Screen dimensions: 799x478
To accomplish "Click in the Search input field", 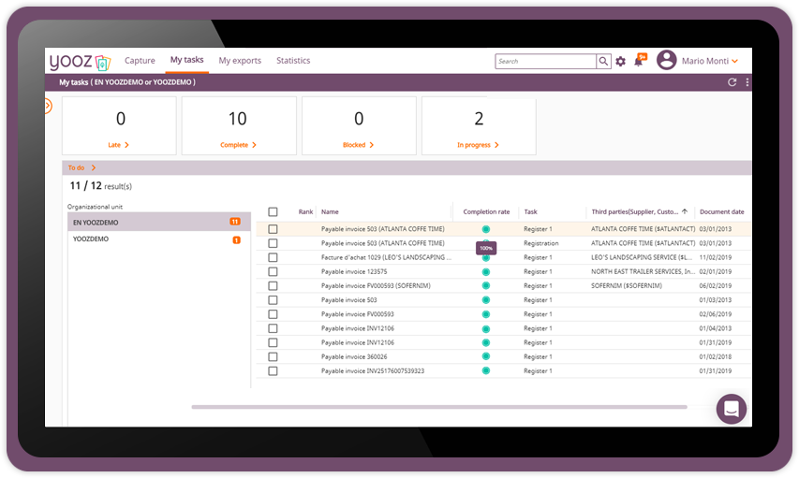I will (545, 61).
